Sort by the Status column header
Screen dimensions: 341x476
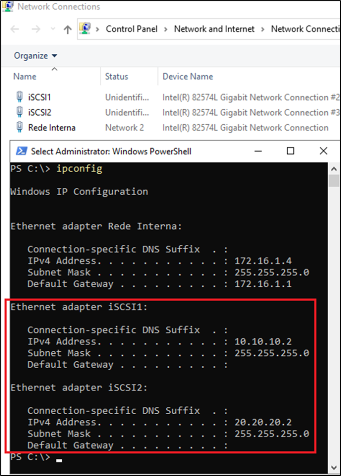(x=116, y=77)
